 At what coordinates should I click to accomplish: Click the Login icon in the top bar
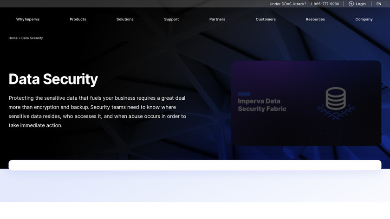(x=351, y=4)
